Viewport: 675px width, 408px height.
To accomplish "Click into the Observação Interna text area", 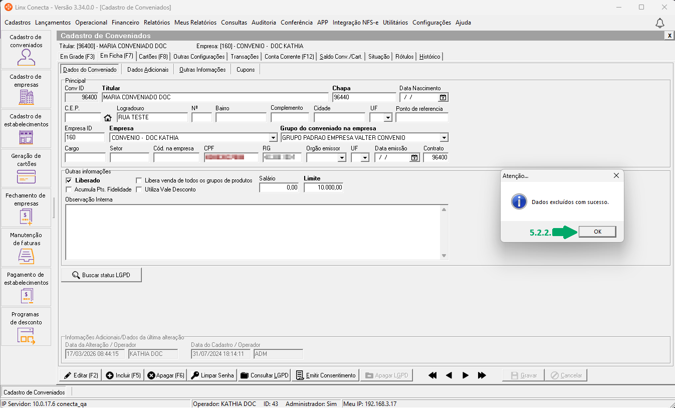I will tap(253, 232).
